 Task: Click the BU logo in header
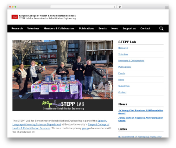click(15, 17)
